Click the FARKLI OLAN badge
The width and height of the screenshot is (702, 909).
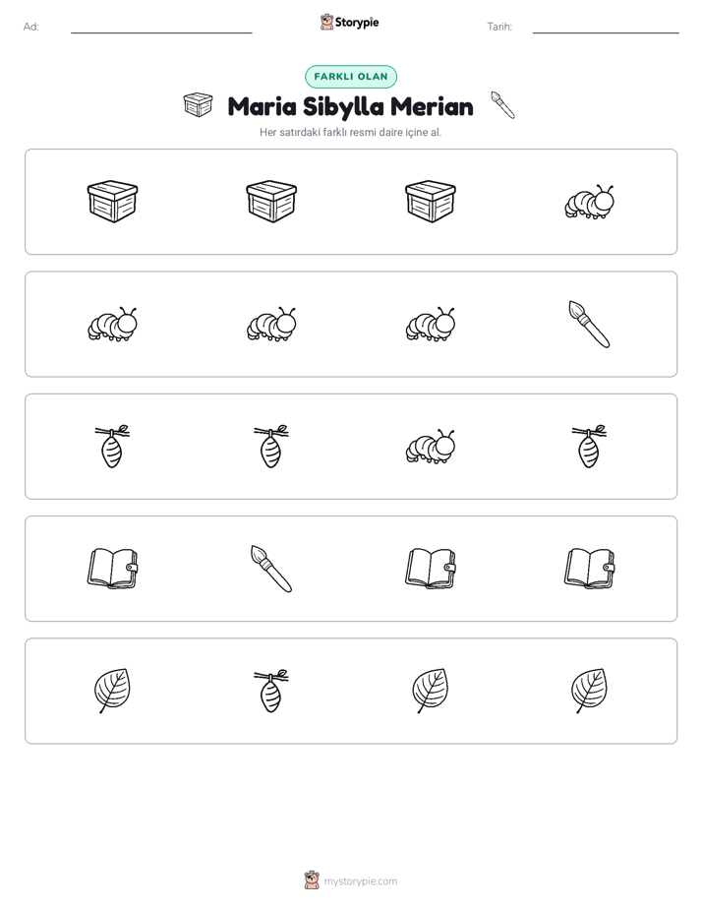(351, 77)
